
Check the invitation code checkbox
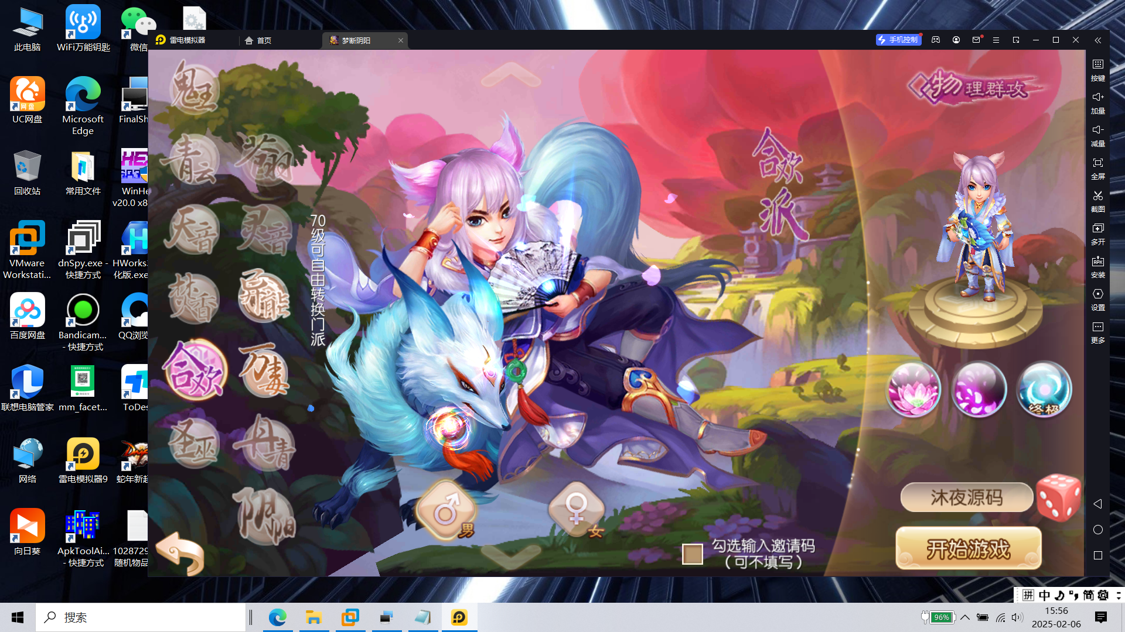tap(692, 554)
